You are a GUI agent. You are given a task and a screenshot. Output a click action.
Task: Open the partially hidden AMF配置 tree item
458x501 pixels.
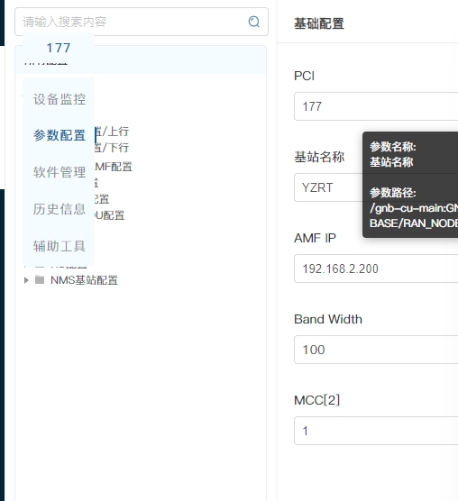coord(114,167)
